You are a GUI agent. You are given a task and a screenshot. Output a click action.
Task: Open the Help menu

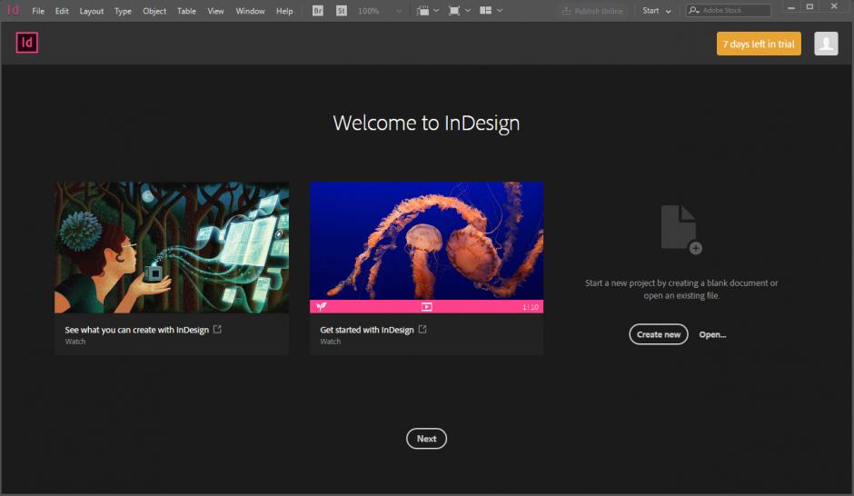tap(284, 11)
